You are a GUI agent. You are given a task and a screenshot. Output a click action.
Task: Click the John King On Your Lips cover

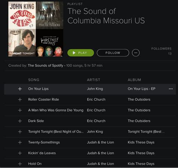pos(22,15)
